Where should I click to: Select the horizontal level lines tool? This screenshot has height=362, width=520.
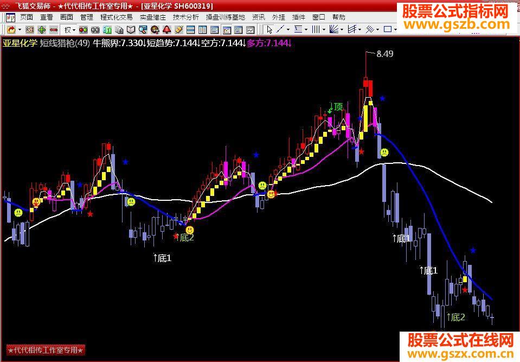pos(298,29)
